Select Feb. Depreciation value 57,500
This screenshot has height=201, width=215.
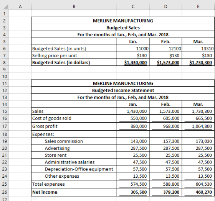click(165, 169)
